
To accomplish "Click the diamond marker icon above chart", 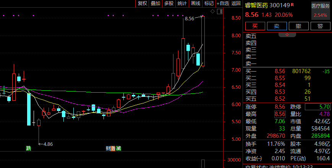I will (x=212, y=11).
